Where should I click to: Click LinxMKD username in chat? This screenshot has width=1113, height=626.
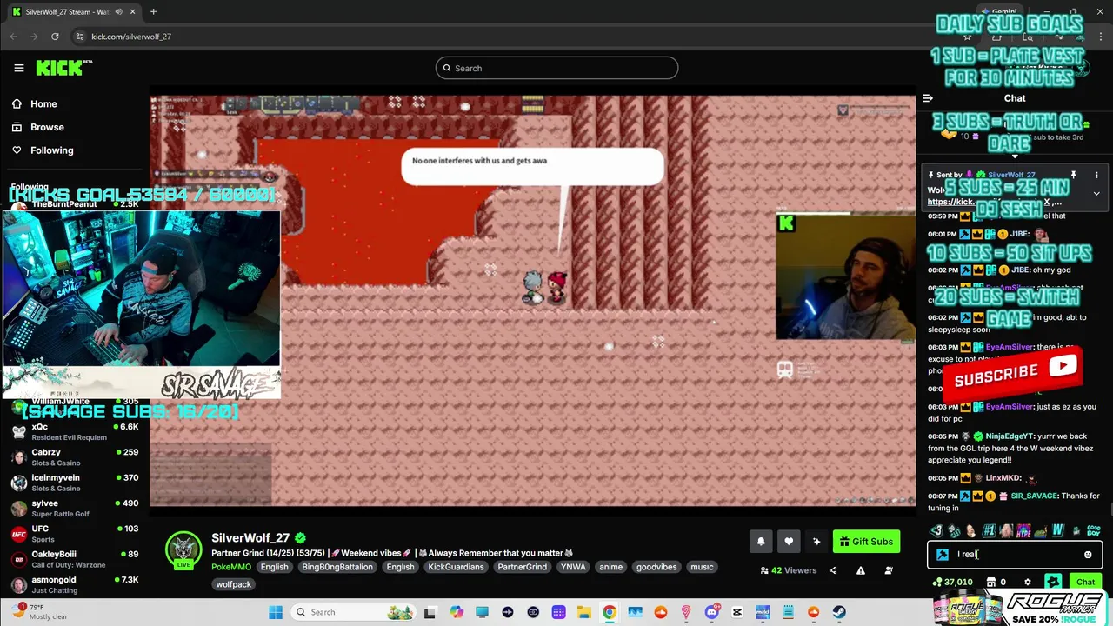coord(1003,478)
